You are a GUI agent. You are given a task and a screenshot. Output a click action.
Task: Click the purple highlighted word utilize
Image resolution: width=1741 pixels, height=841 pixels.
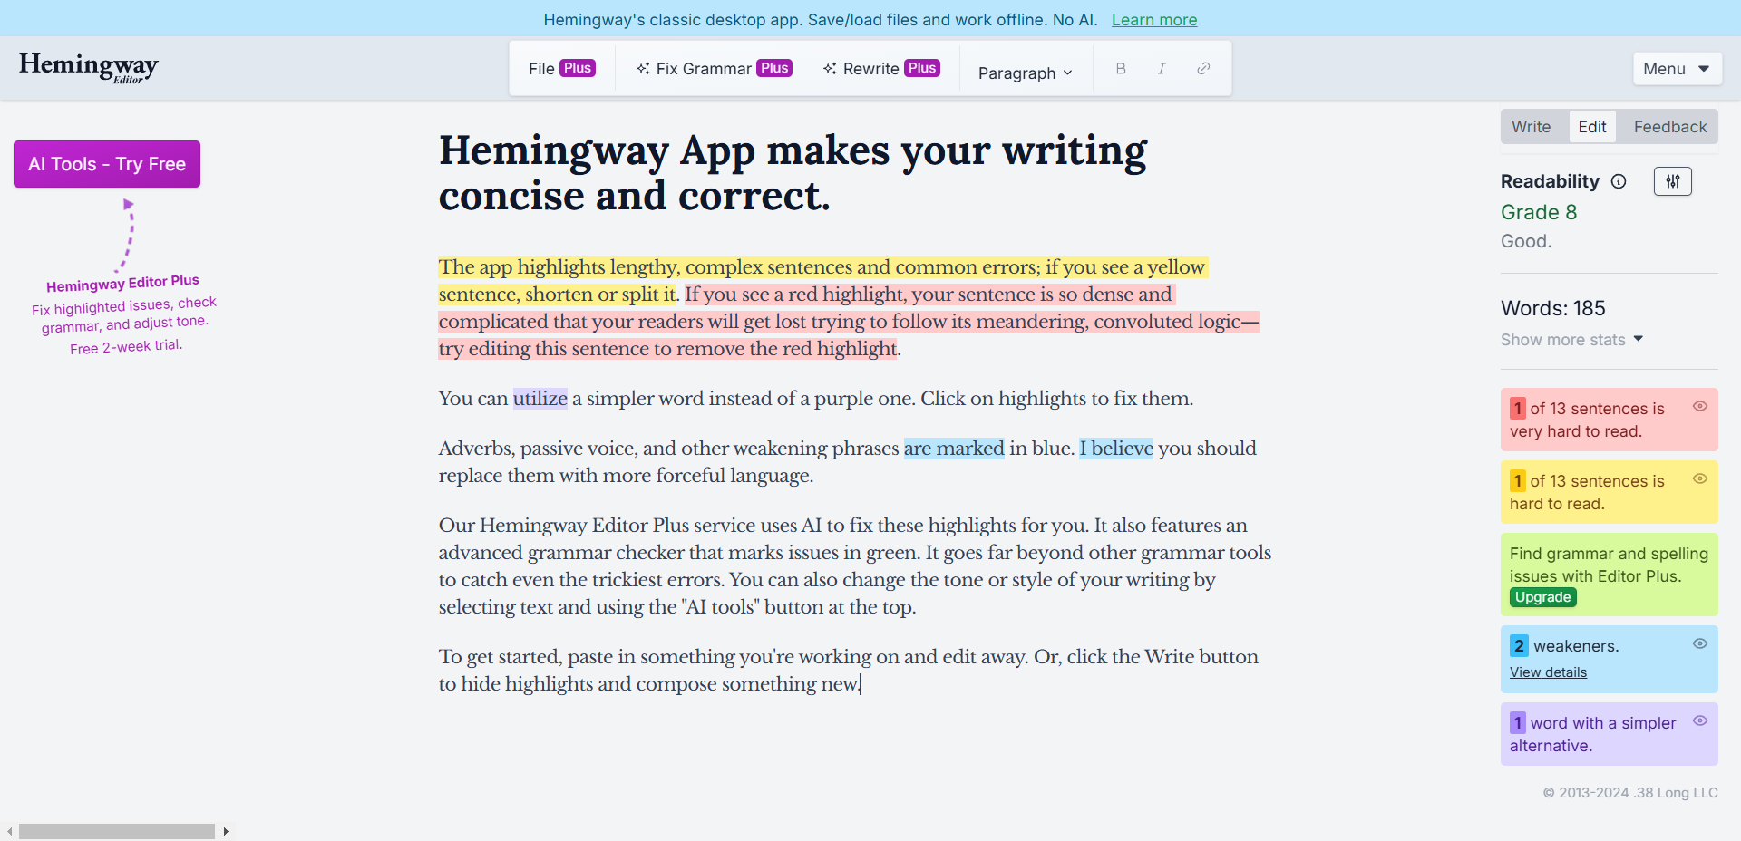(540, 399)
